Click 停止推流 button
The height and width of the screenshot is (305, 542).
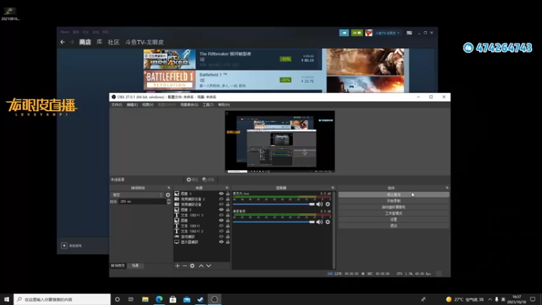pos(394,195)
